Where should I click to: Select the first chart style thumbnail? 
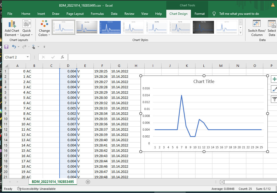pos(63,27)
